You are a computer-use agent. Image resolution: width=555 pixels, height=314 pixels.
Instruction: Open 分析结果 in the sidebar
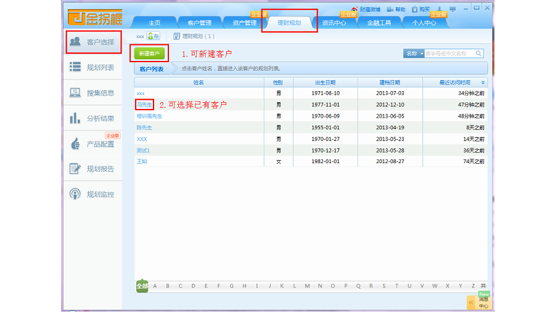point(93,118)
